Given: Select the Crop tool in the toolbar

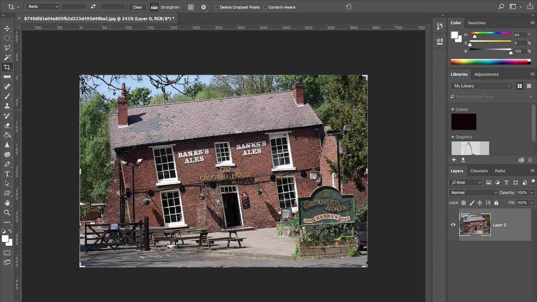Looking at the screenshot, I should coord(7,67).
